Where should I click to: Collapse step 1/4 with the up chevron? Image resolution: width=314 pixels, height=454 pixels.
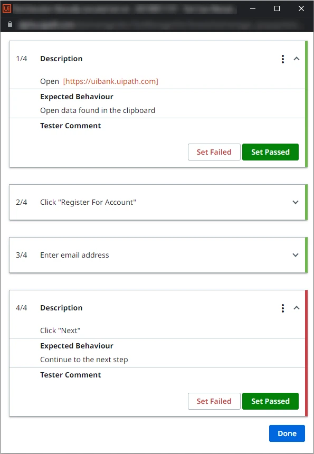click(x=297, y=59)
